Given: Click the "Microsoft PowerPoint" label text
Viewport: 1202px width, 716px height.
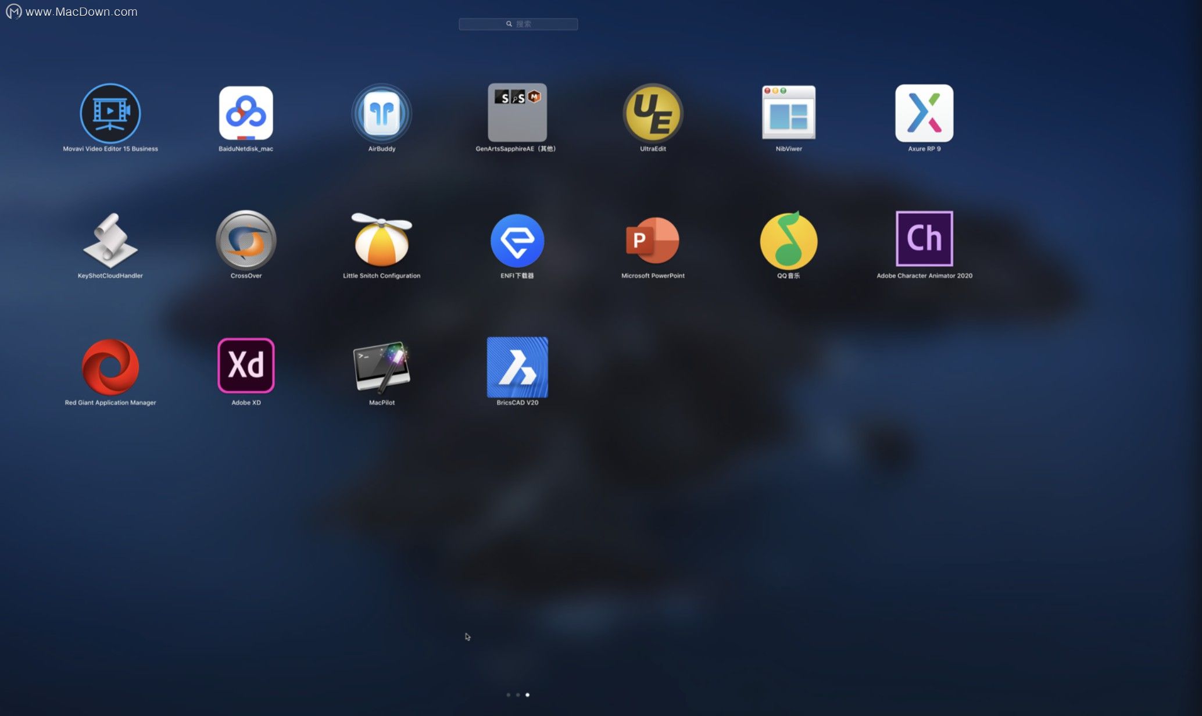Looking at the screenshot, I should (x=653, y=275).
